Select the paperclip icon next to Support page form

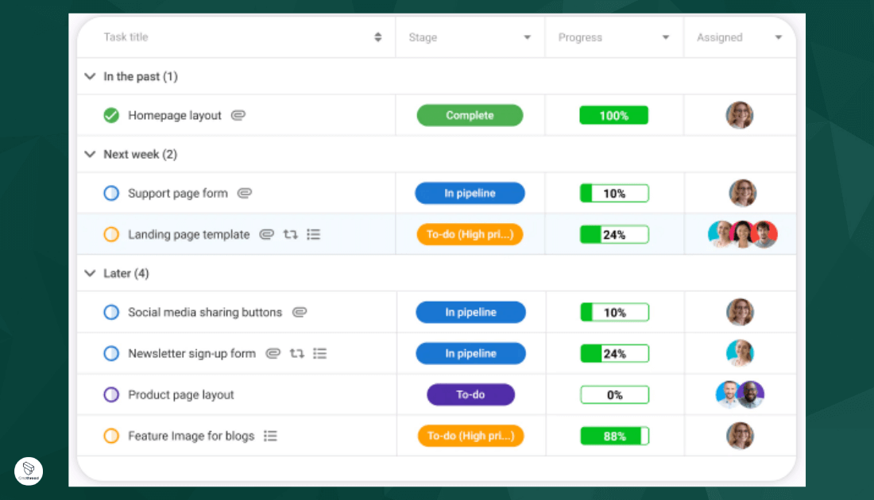244,193
